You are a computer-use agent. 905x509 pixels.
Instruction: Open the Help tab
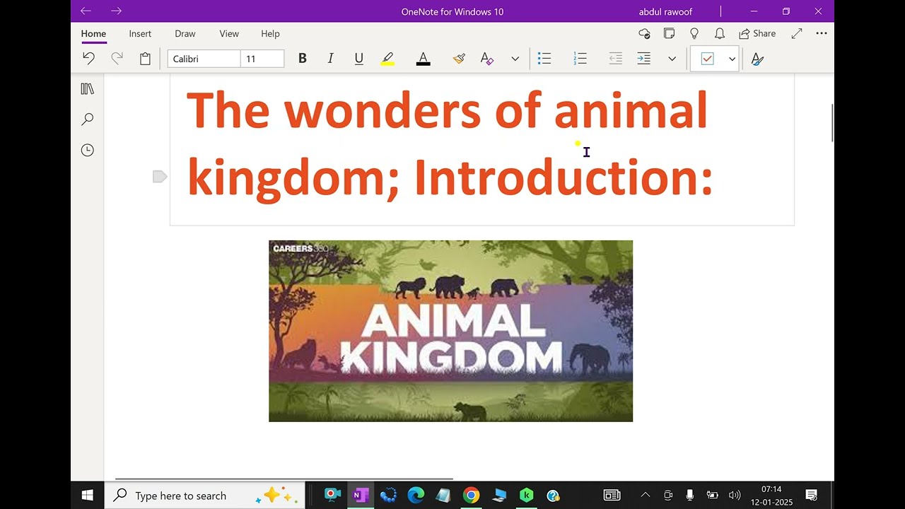coord(270,33)
